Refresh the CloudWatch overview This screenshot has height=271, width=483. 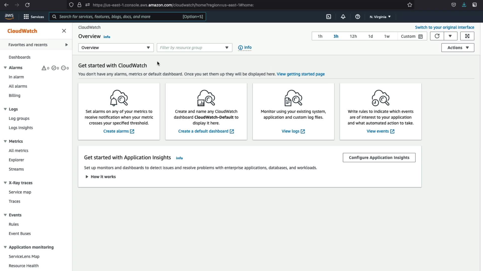[x=437, y=36]
